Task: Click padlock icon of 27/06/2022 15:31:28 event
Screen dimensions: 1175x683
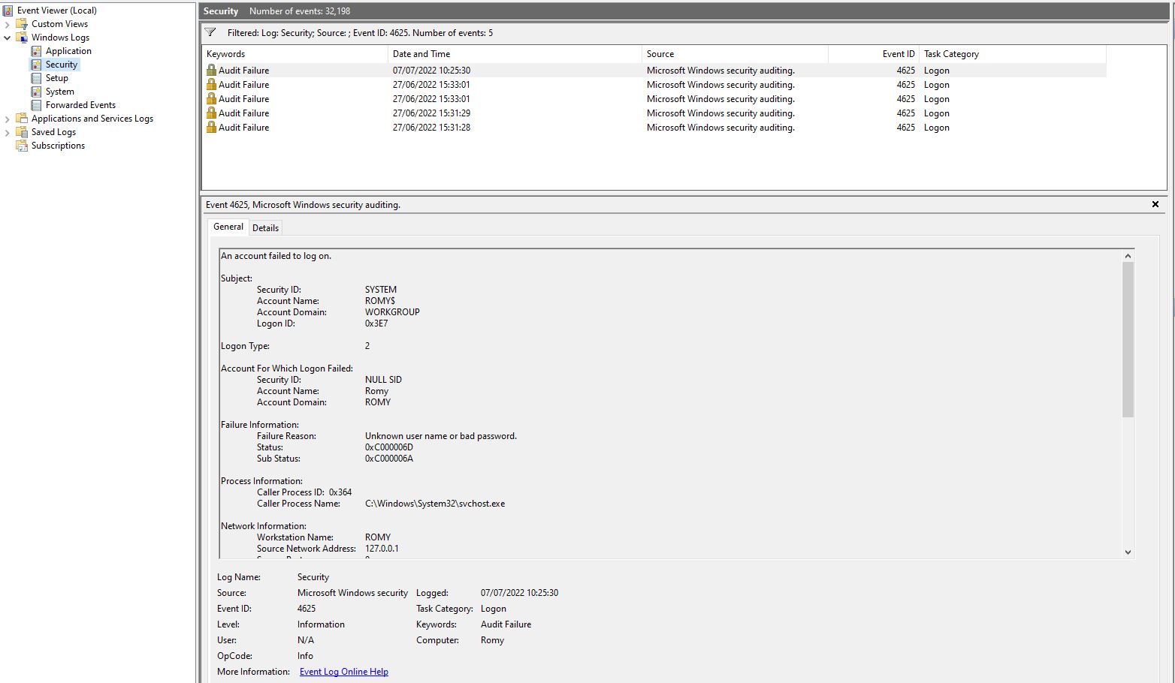Action: (211, 127)
